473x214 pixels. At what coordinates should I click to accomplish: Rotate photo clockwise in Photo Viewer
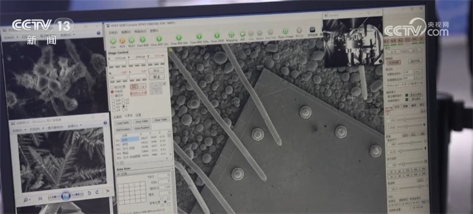[x=97, y=193]
